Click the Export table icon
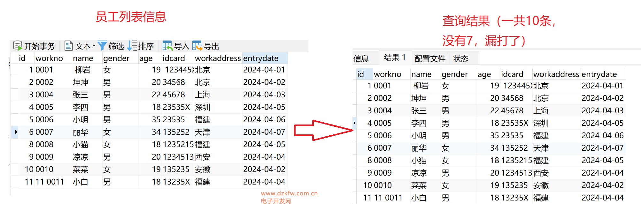 [197, 46]
